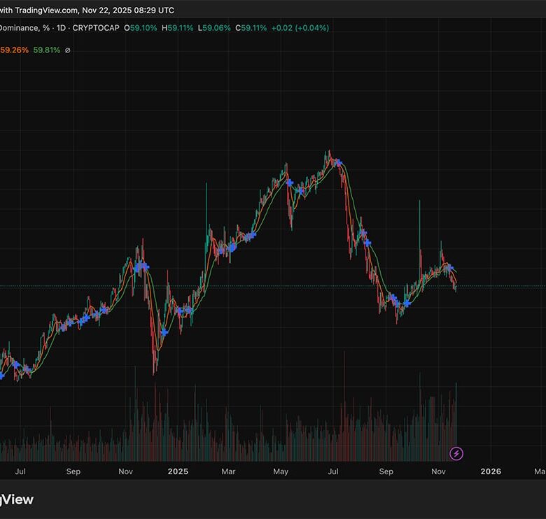Click the 2026 label on the time axis

491,471
